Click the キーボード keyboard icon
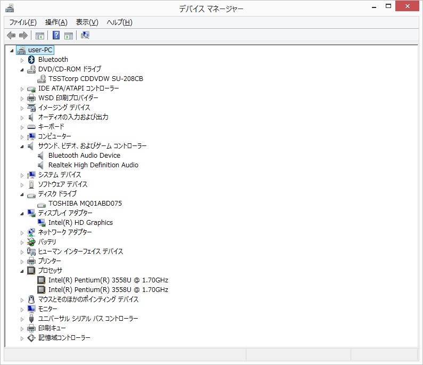423x365 pixels. coord(31,127)
